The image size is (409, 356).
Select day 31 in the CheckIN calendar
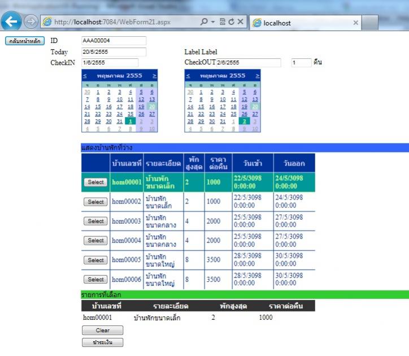119,121
